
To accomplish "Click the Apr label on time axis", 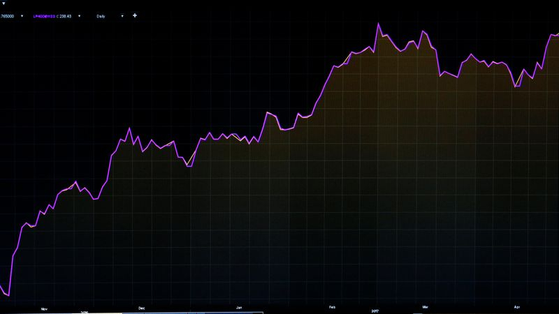I will click(x=517, y=307).
